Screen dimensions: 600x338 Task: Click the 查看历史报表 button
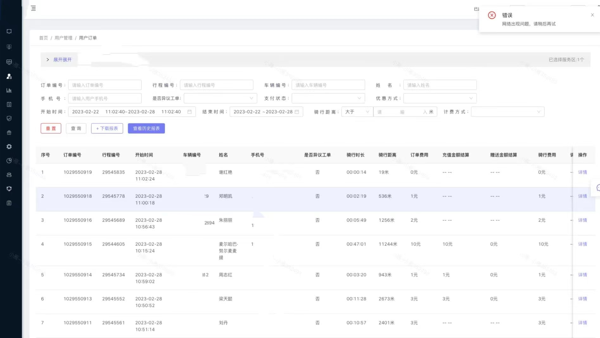click(x=146, y=128)
